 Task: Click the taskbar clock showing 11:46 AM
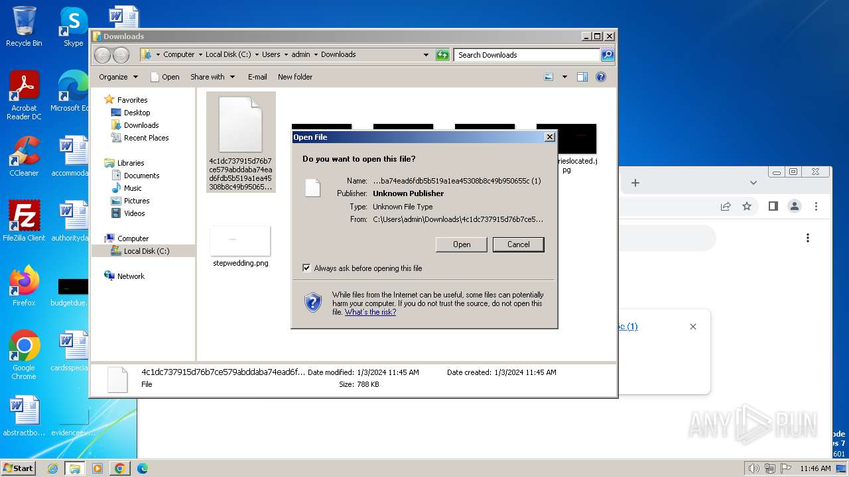pyautogui.click(x=815, y=468)
